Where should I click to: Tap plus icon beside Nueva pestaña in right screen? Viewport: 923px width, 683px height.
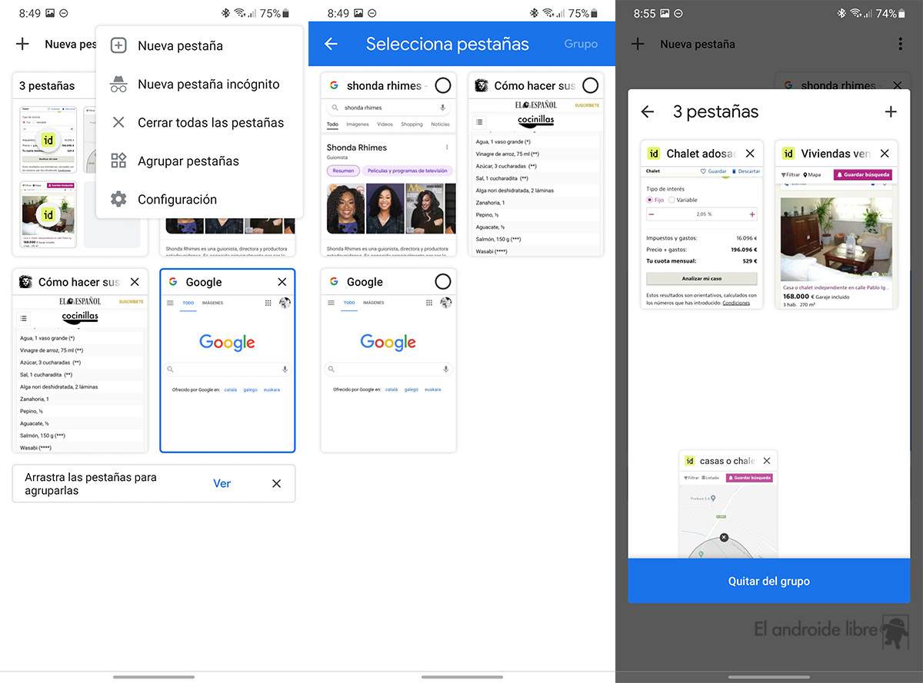638,44
